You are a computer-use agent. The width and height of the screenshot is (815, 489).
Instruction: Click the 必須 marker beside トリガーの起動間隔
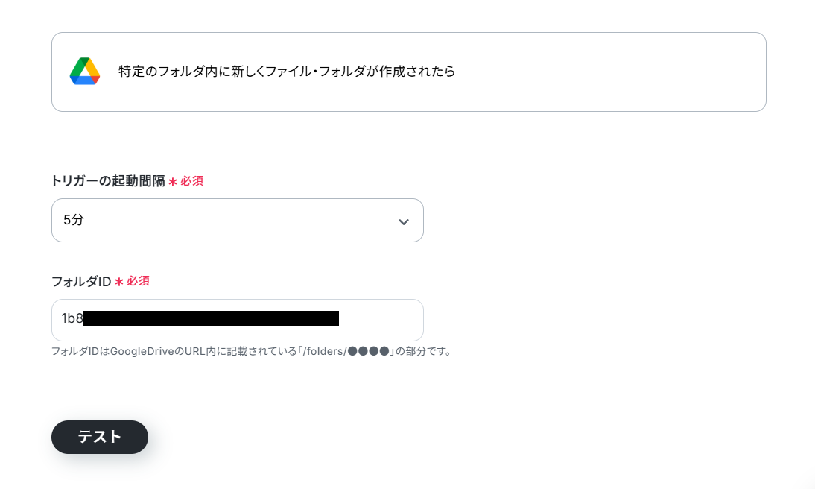point(191,181)
